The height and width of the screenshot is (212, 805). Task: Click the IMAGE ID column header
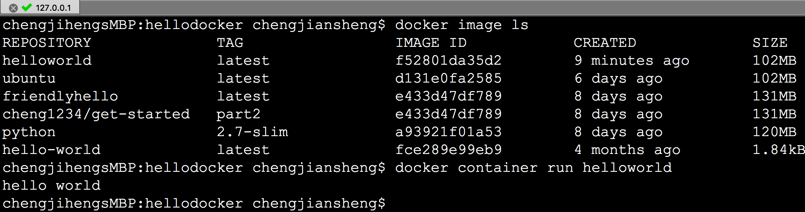(430, 43)
